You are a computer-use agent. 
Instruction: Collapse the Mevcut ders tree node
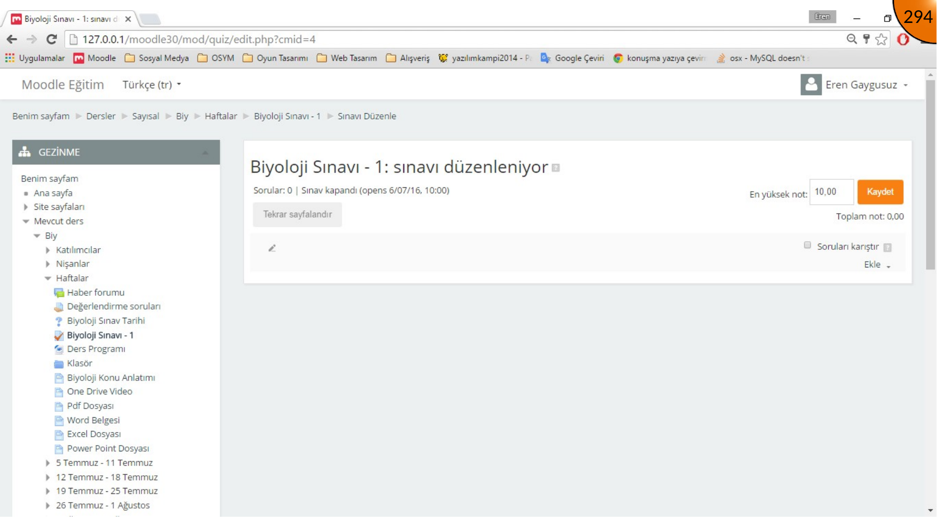pyautogui.click(x=26, y=222)
